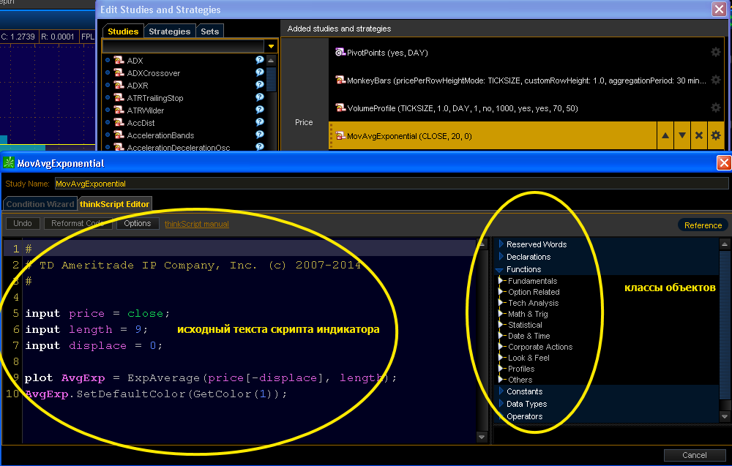The width and height of the screenshot is (732, 466).
Task: Switch to the Strategies tab
Action: pos(170,31)
